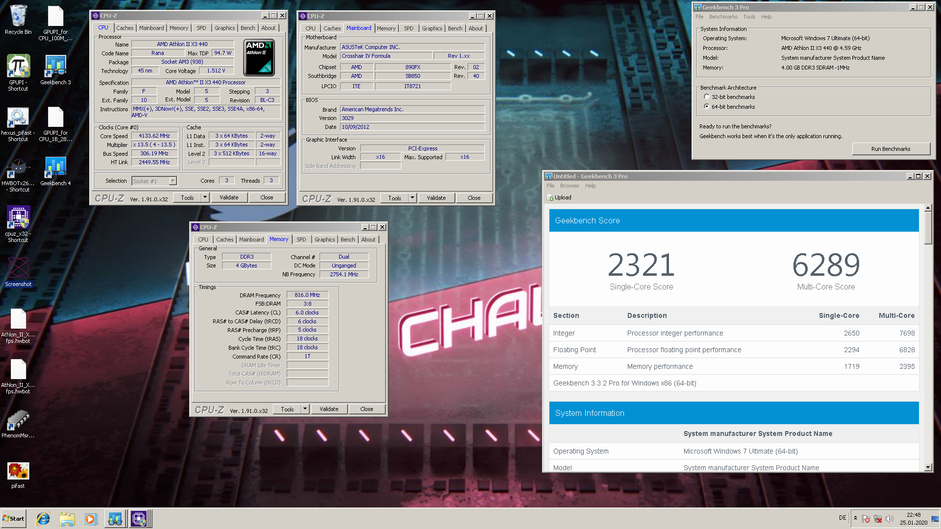Click Crosshair IV Formula model field
This screenshot has height=529, width=941.
point(386,56)
